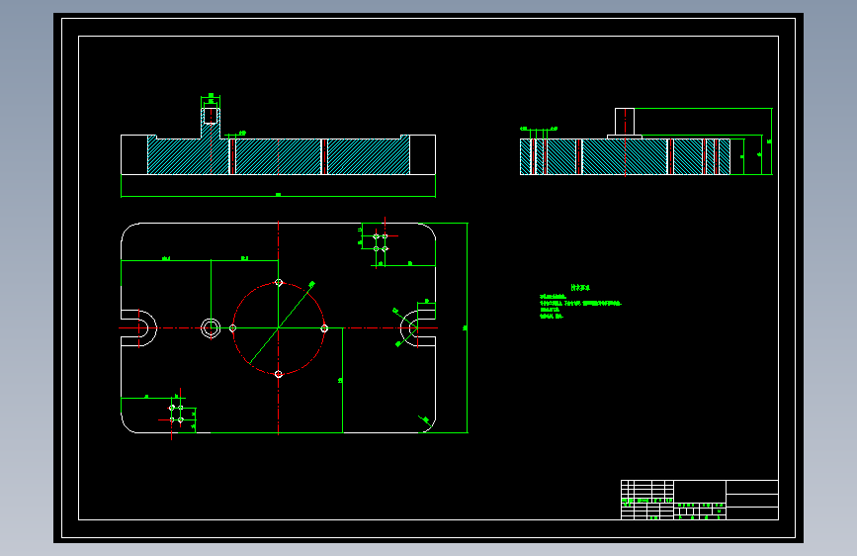Click the green technical notes text block
The height and width of the screenshot is (556, 857).
tap(580, 302)
